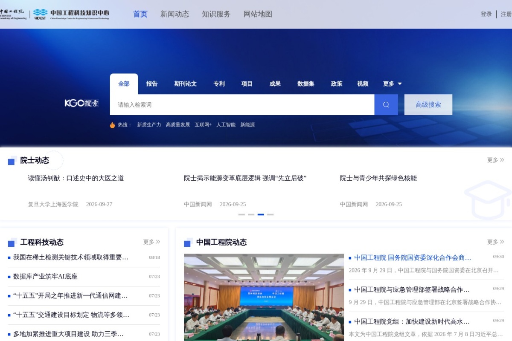Click the hot search term 新质生产力

click(149, 125)
